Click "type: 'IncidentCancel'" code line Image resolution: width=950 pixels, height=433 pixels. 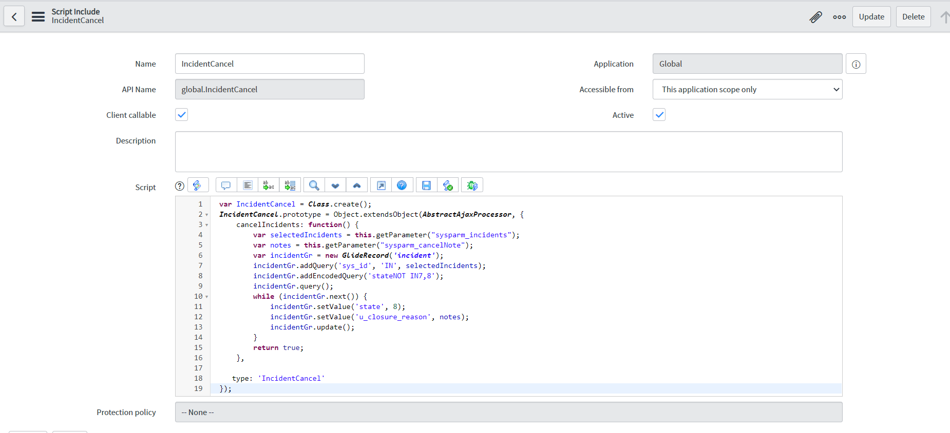point(278,378)
